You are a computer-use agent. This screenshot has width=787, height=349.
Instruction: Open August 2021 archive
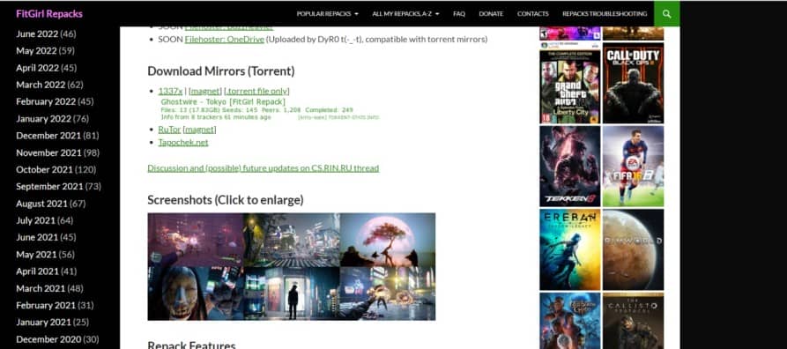(x=41, y=204)
